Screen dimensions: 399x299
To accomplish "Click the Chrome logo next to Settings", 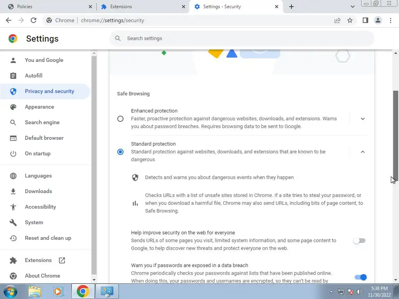I will (13, 39).
